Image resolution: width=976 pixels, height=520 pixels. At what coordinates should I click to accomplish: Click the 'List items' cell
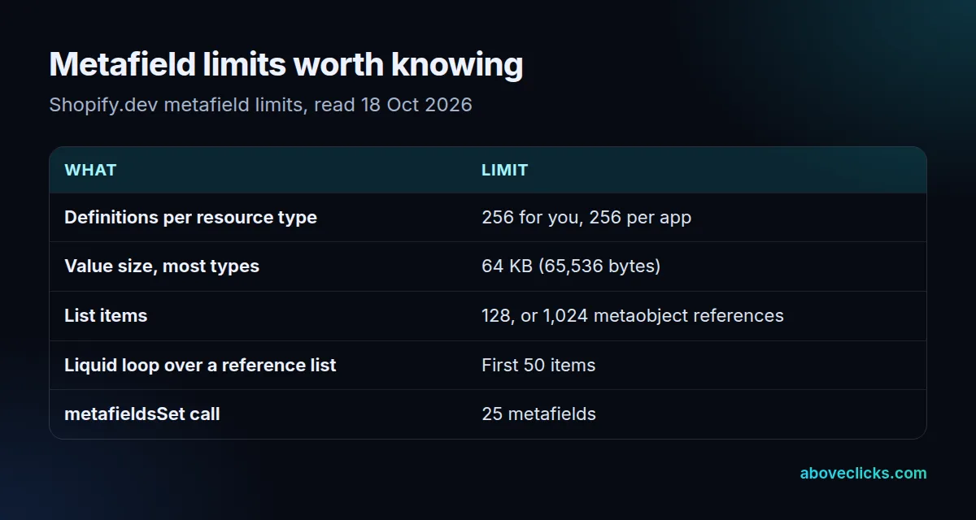[x=106, y=316]
